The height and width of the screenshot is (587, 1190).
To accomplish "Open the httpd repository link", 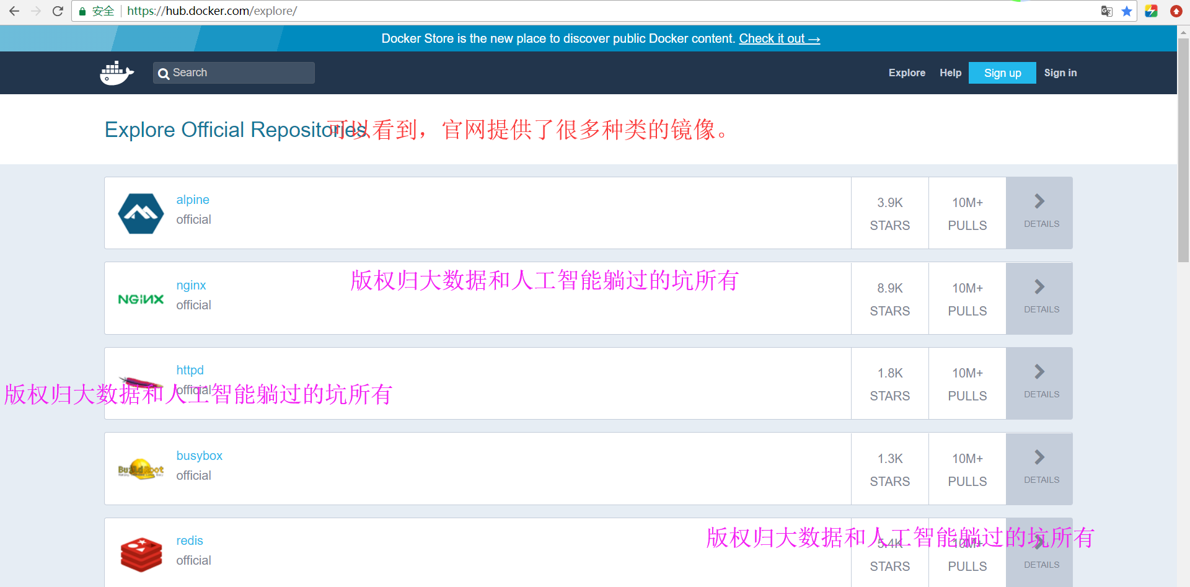I will [190, 370].
